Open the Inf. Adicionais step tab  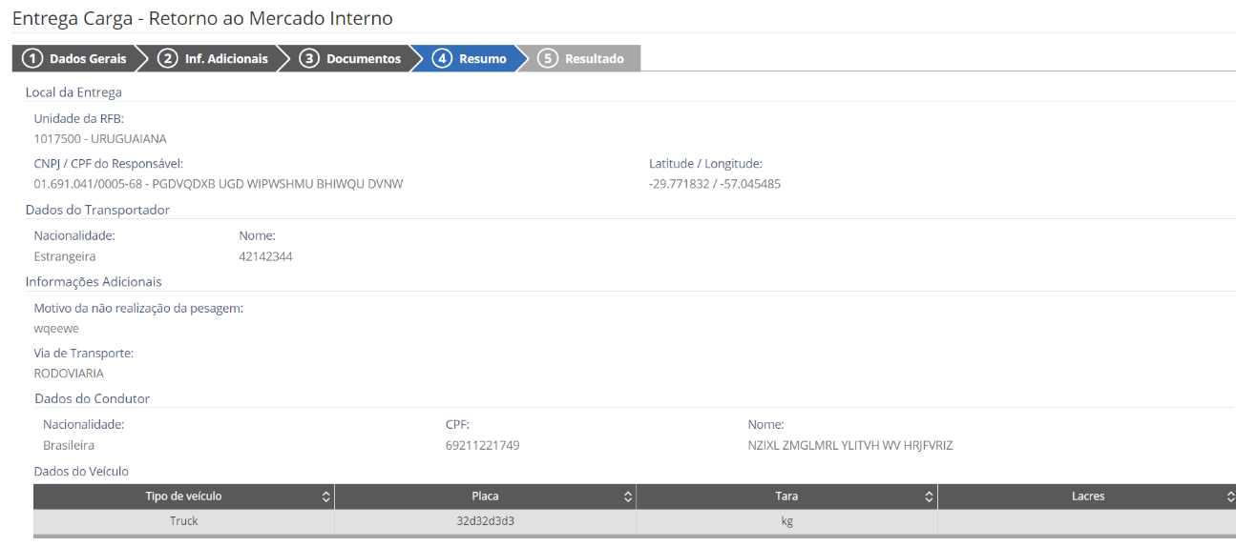click(x=216, y=58)
